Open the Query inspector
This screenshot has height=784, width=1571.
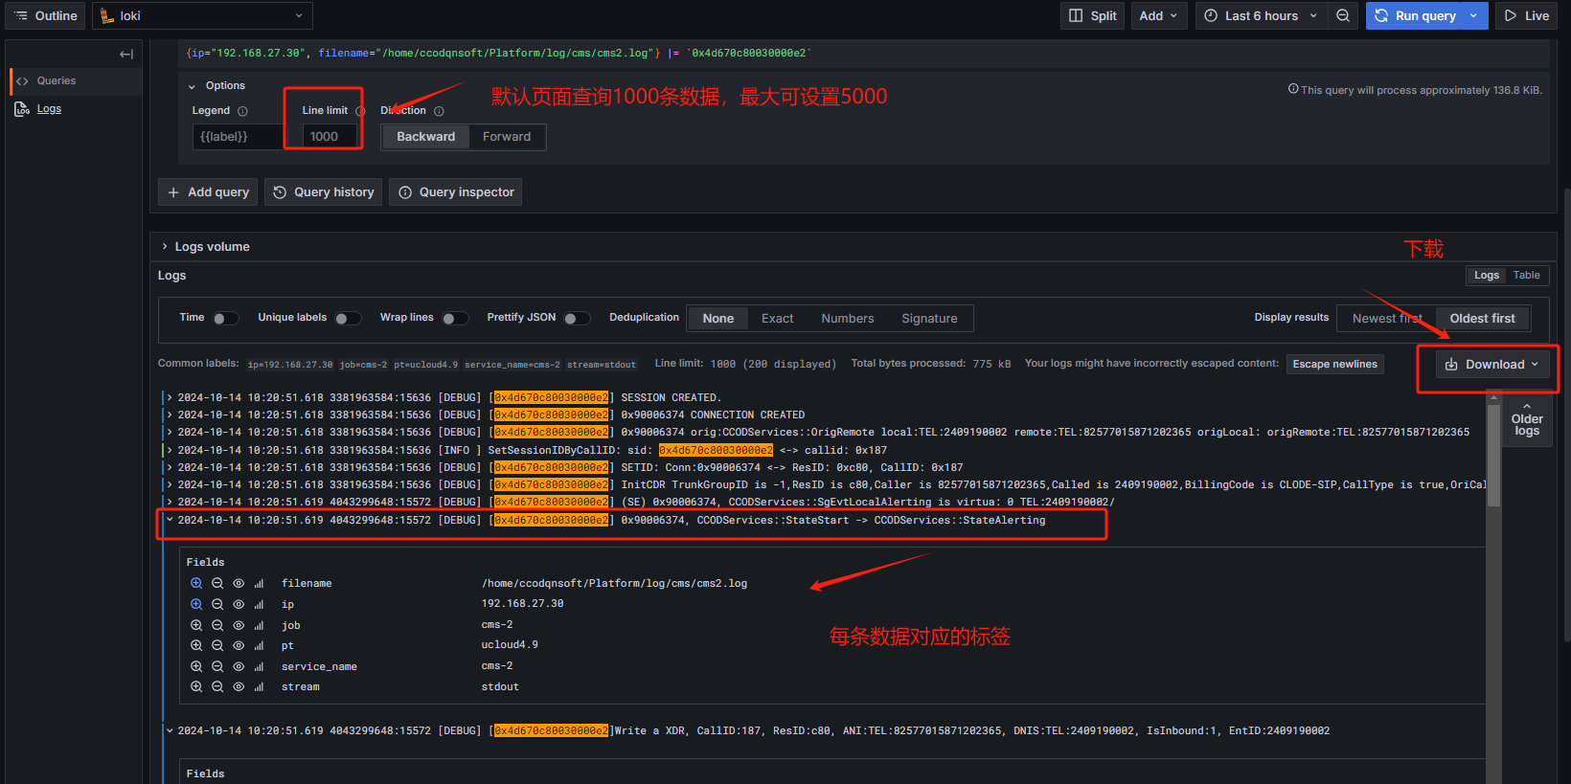[x=456, y=192]
